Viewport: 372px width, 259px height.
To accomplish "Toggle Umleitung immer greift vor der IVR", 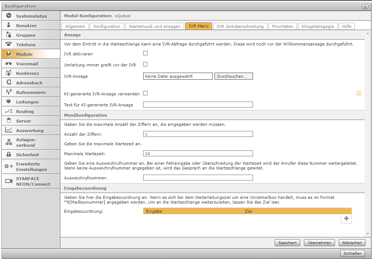I will point(145,65).
